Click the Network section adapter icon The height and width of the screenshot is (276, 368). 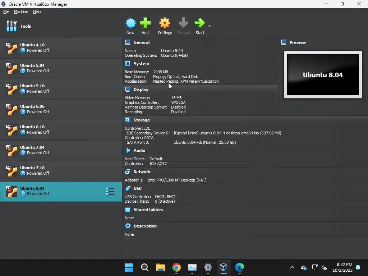pos(128,171)
